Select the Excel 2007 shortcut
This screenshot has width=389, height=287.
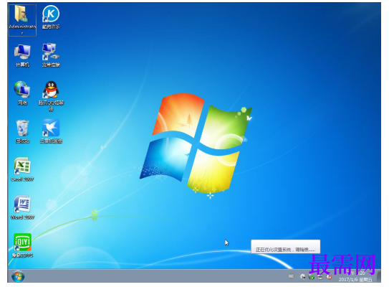(22, 169)
